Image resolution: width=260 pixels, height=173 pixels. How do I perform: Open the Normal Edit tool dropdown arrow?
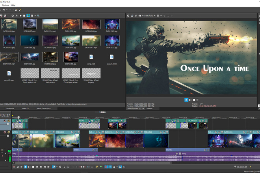click(57, 167)
